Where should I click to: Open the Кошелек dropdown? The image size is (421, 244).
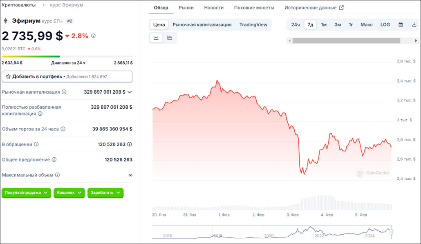(x=69, y=193)
